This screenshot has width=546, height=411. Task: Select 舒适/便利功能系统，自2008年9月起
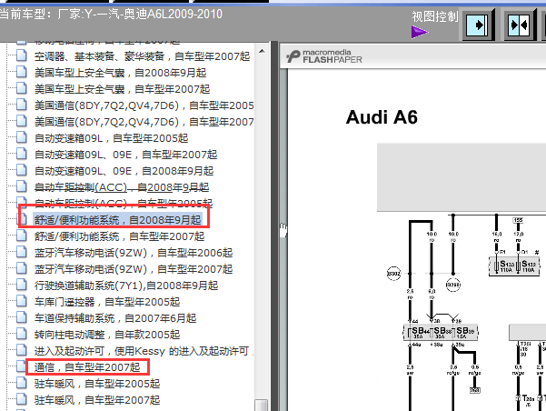tap(117, 220)
